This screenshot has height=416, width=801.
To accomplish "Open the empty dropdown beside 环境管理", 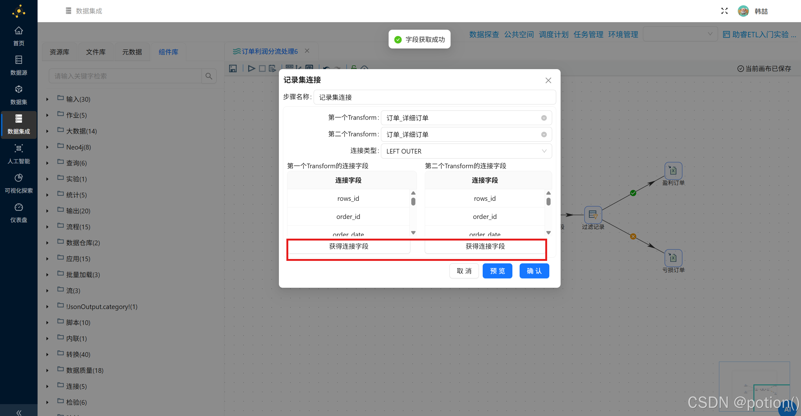I will pos(680,34).
